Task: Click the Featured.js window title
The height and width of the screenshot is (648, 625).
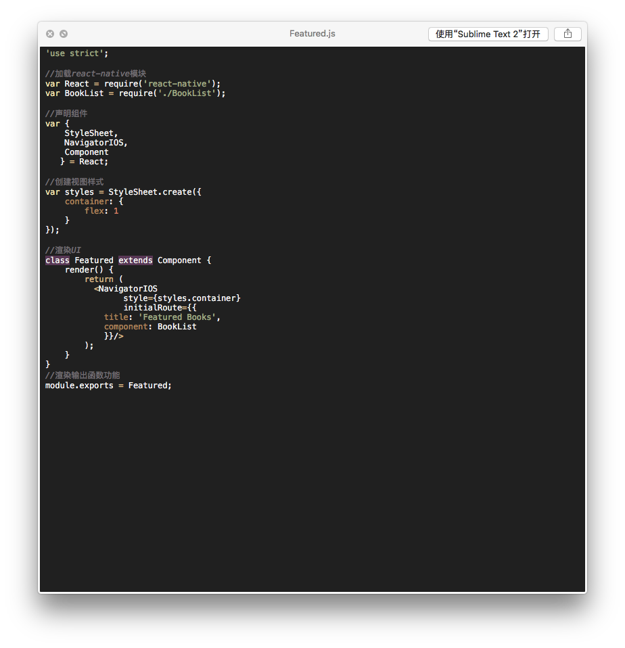Action: pos(312,33)
